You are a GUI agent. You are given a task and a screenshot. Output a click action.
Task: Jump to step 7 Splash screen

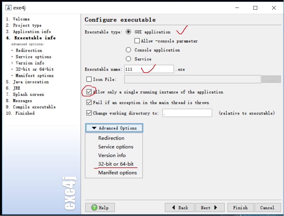pos(25,94)
